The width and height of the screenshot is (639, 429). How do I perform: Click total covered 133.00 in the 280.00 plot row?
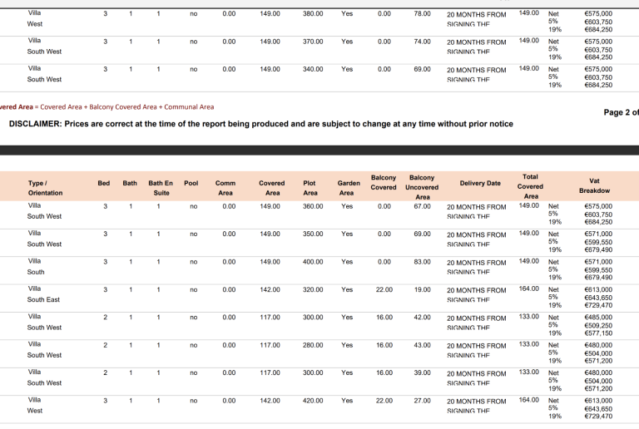529,344
